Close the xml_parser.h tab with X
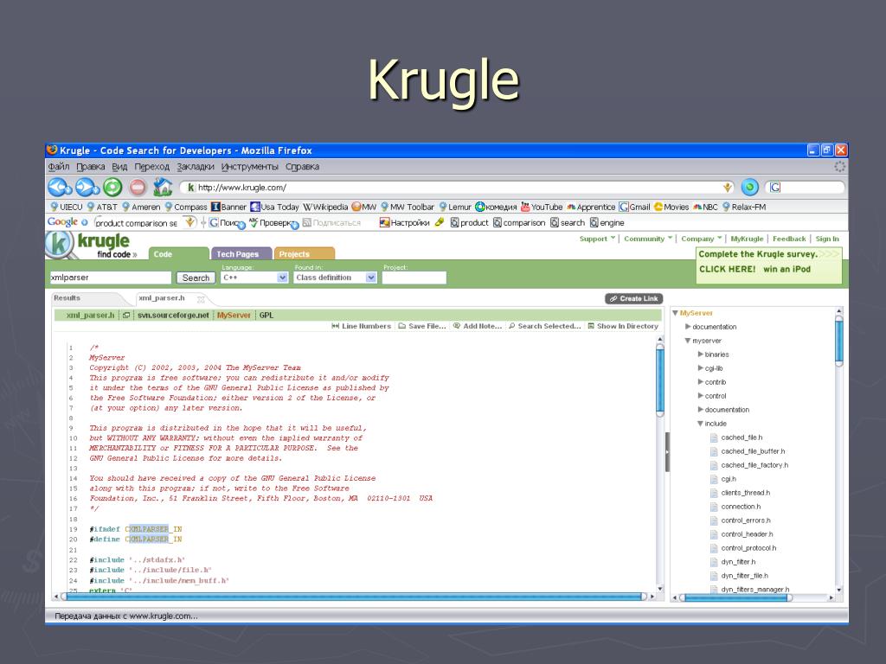The image size is (886, 664). (x=201, y=300)
